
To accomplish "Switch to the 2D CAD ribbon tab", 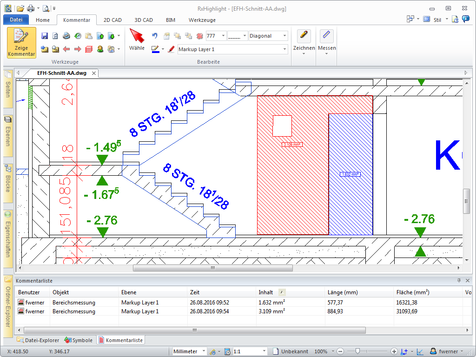I will (112, 20).
